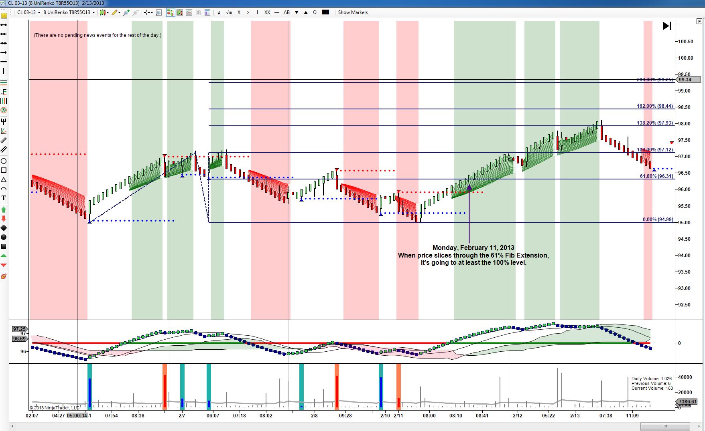Click the Daily Volume: 1,026 text

pos(652,379)
